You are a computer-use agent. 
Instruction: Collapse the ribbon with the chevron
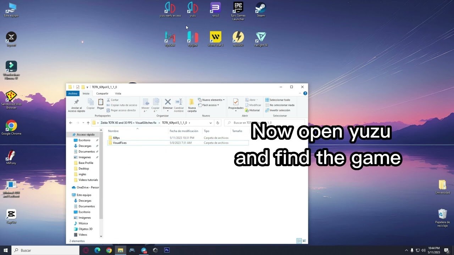[x=300, y=93]
